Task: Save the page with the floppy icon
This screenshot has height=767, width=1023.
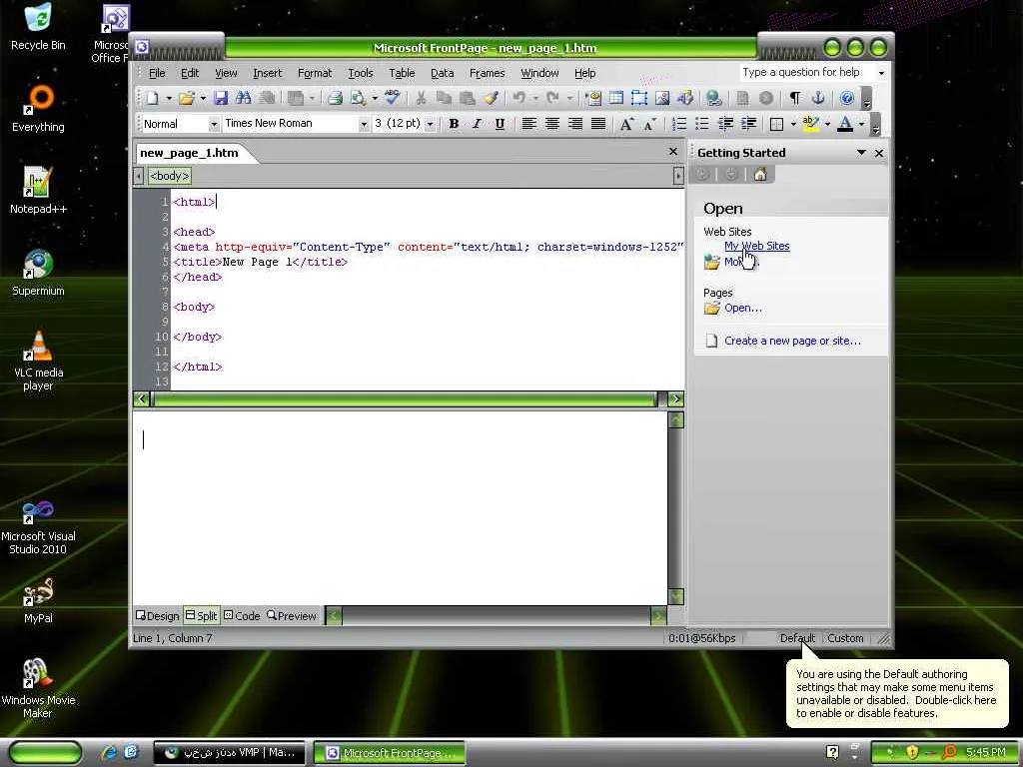Action: tap(221, 98)
